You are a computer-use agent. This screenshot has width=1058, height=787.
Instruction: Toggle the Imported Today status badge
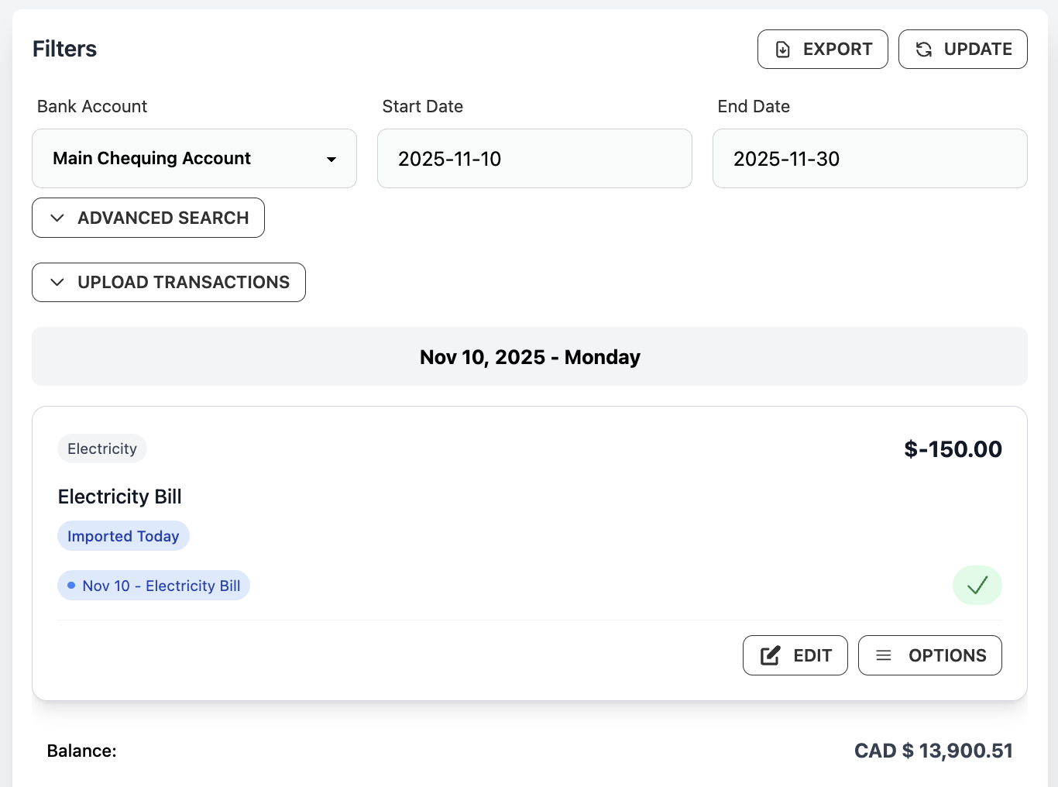123,535
